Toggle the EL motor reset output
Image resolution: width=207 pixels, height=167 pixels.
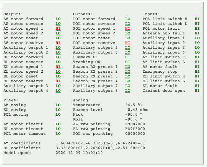(58, 76)
